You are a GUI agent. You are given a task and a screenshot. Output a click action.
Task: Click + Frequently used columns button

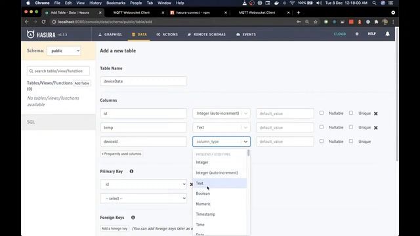[121, 154]
